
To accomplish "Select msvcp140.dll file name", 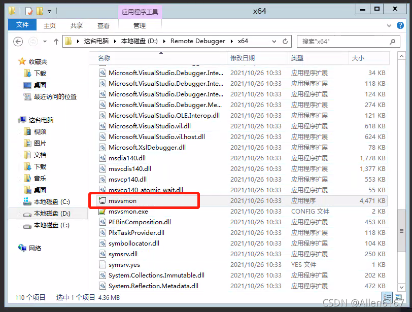I will point(127,180).
